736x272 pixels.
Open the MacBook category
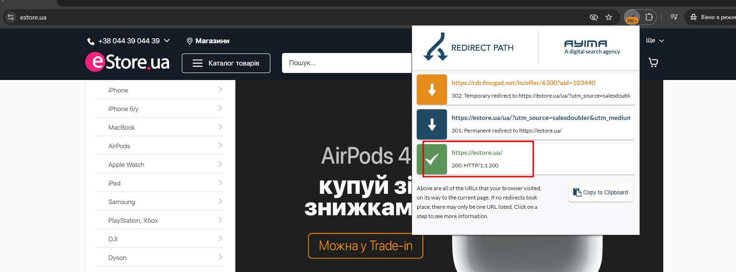pos(159,127)
